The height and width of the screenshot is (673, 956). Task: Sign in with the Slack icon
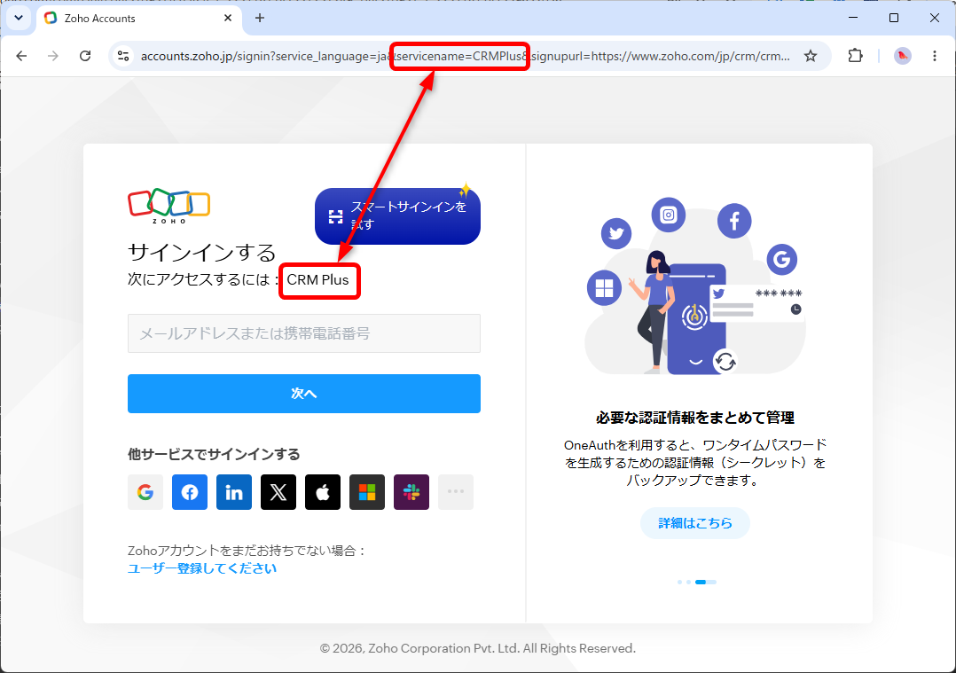coord(411,492)
